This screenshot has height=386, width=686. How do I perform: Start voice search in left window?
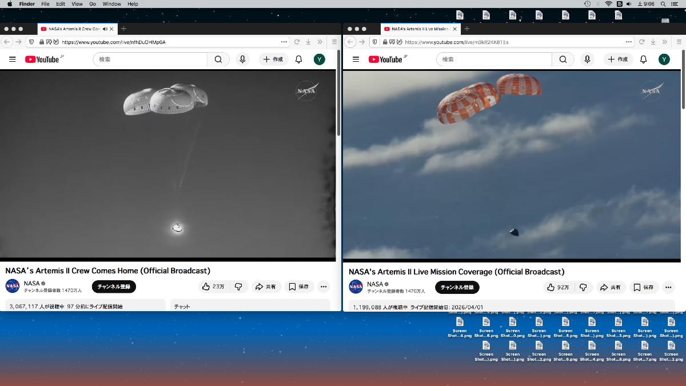[242, 59]
